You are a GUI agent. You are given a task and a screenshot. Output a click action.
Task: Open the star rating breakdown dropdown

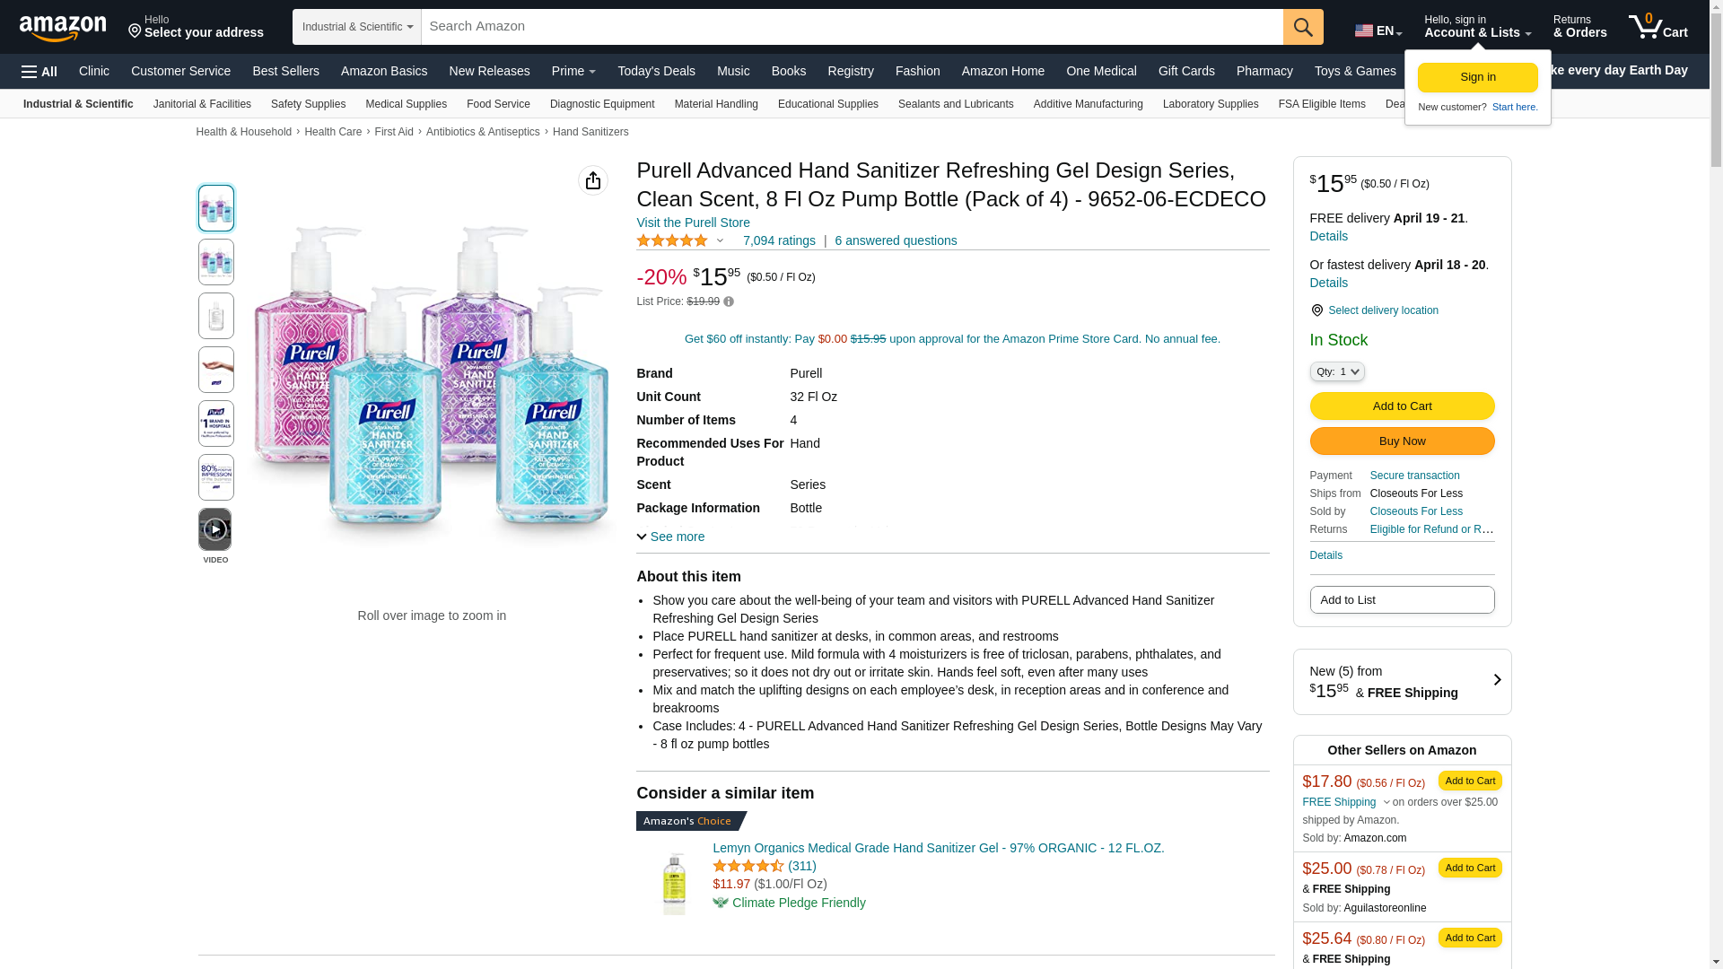(x=720, y=240)
